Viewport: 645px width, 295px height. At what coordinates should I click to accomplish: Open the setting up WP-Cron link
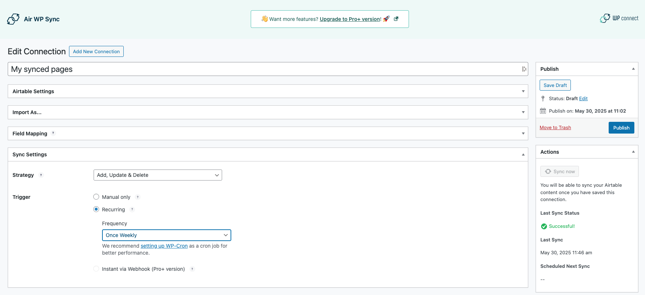pyautogui.click(x=164, y=246)
